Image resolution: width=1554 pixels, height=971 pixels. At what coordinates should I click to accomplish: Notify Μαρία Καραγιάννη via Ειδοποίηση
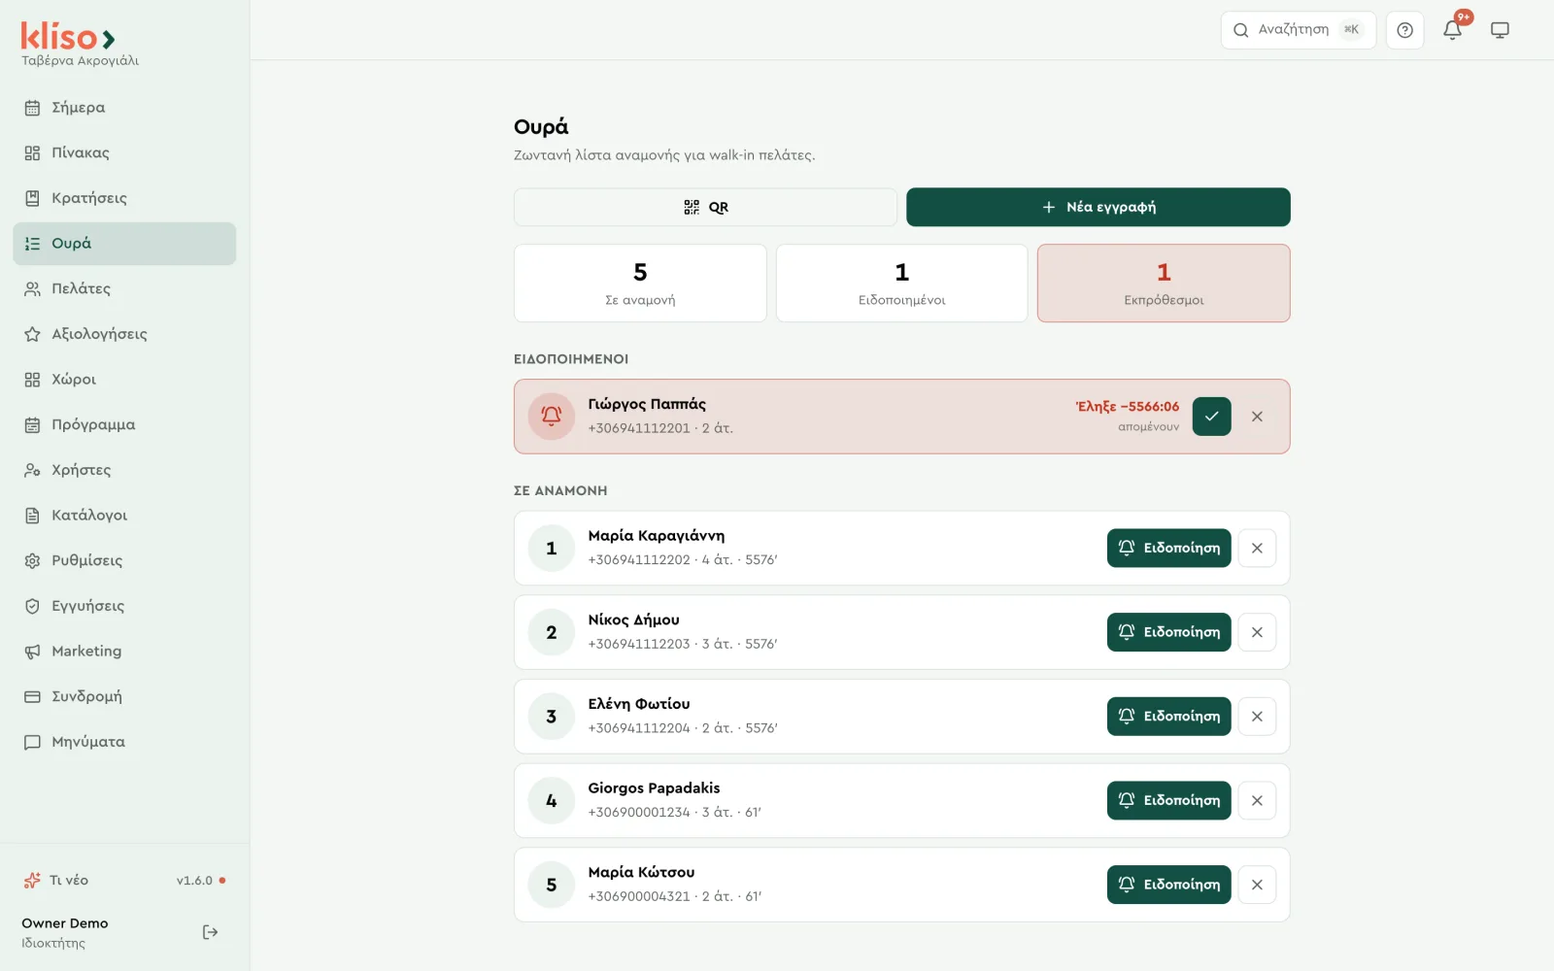coord(1168,548)
